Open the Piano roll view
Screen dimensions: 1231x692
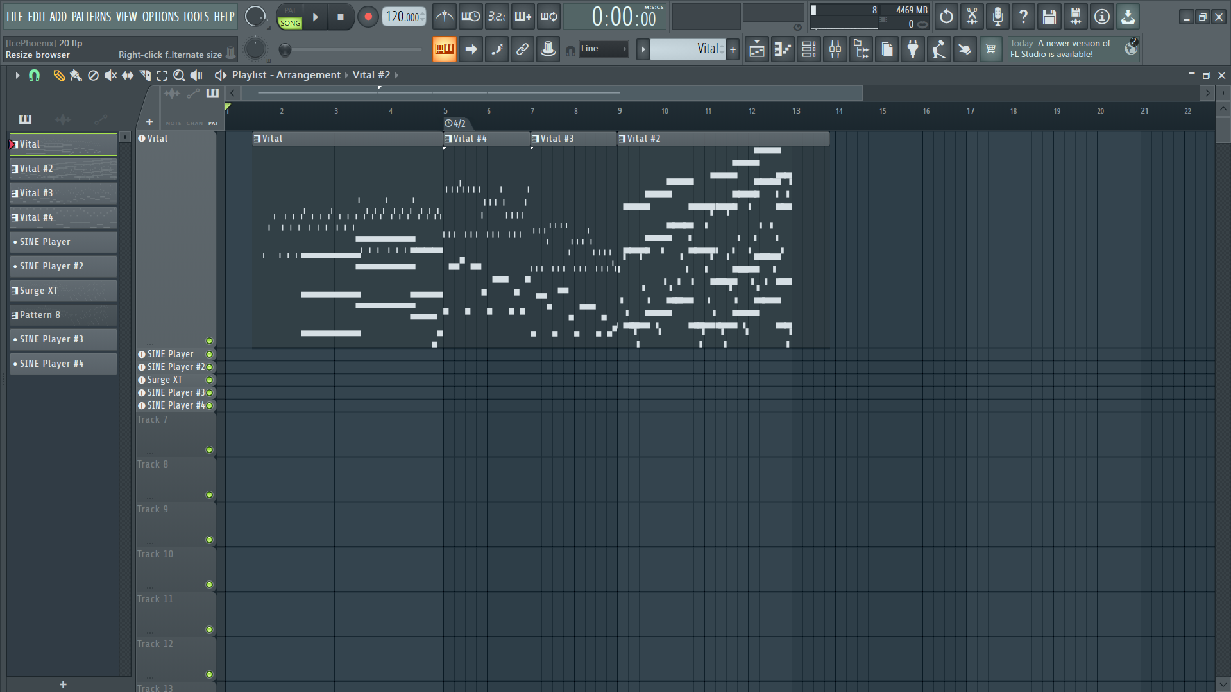(783, 49)
